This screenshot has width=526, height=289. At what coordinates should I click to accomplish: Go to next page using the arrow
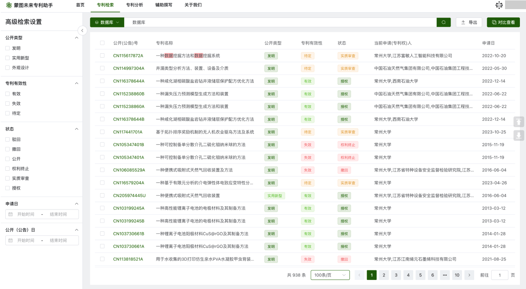click(x=469, y=275)
